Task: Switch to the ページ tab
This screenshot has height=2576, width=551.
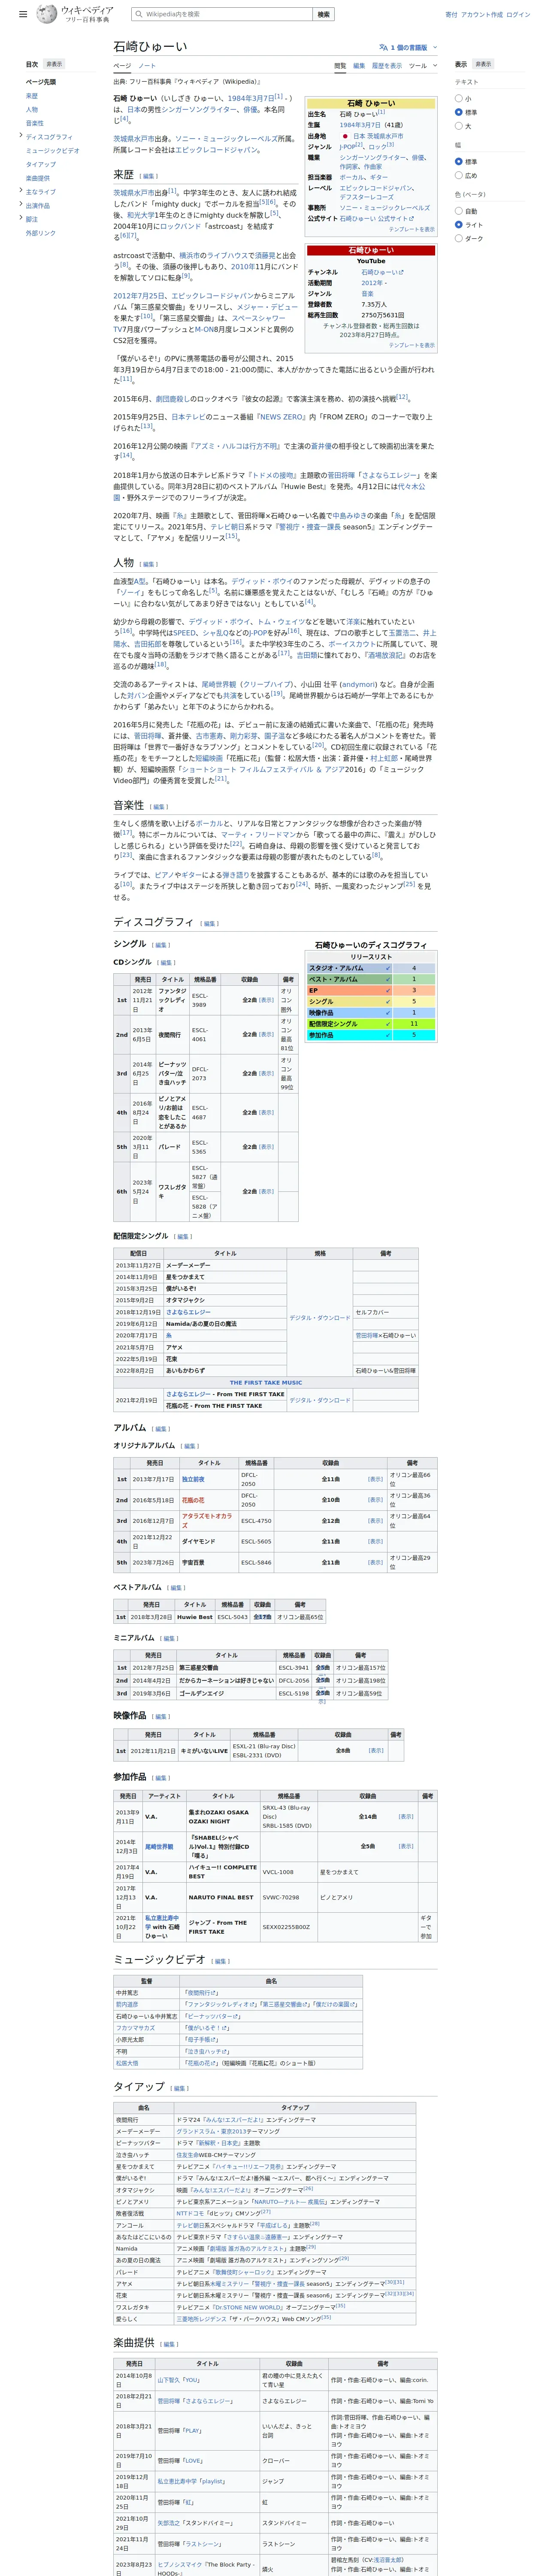Action: 122,66
